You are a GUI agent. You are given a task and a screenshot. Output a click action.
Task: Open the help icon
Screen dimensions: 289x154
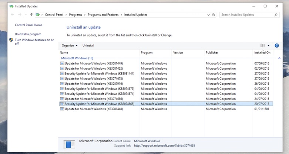(277, 46)
